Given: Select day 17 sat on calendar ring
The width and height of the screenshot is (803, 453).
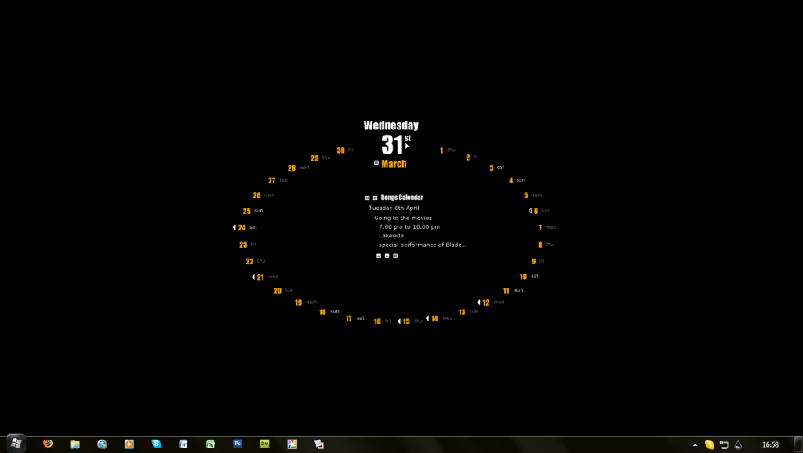Looking at the screenshot, I should (x=355, y=318).
